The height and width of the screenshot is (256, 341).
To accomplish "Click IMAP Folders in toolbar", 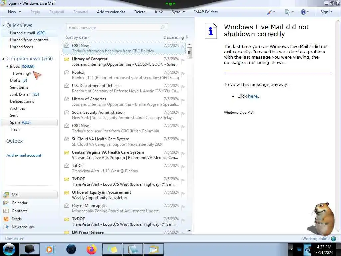I will coord(206,12).
